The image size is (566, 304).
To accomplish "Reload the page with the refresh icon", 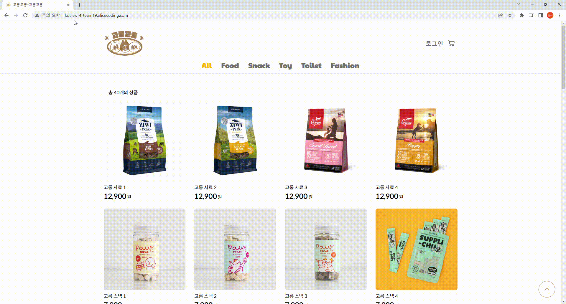I will coord(25,15).
